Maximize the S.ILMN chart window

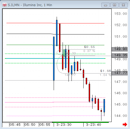tap(114, 5)
